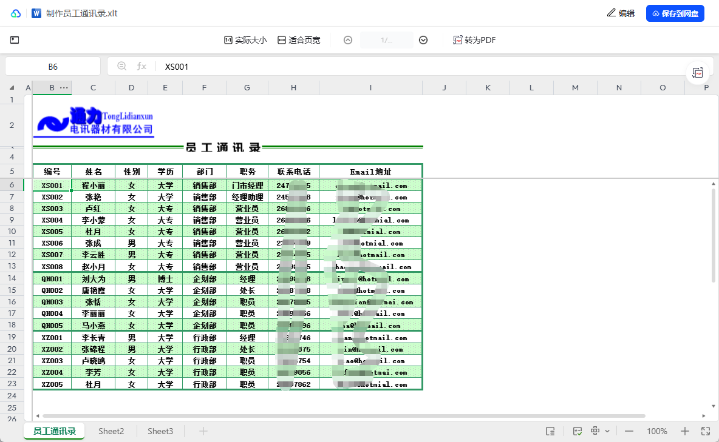Expand the focus mode dropdown arrow

pos(607,431)
